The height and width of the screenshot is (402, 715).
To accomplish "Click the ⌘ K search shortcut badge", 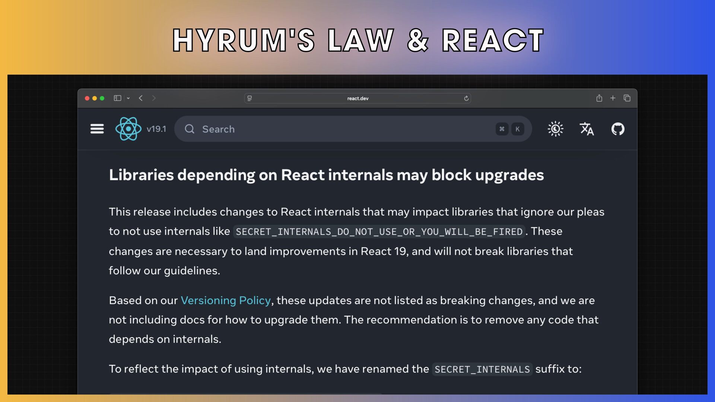I will [510, 129].
